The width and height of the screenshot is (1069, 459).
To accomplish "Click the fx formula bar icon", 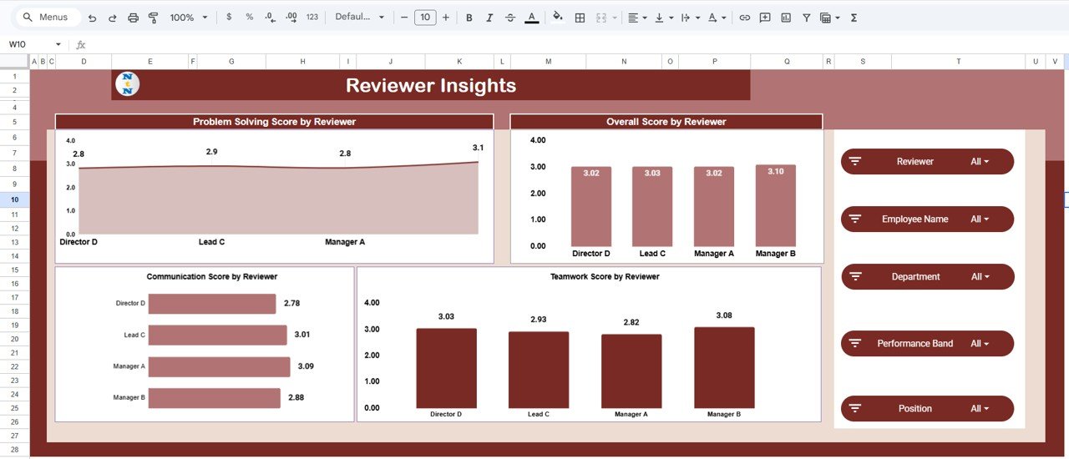I will (x=81, y=44).
